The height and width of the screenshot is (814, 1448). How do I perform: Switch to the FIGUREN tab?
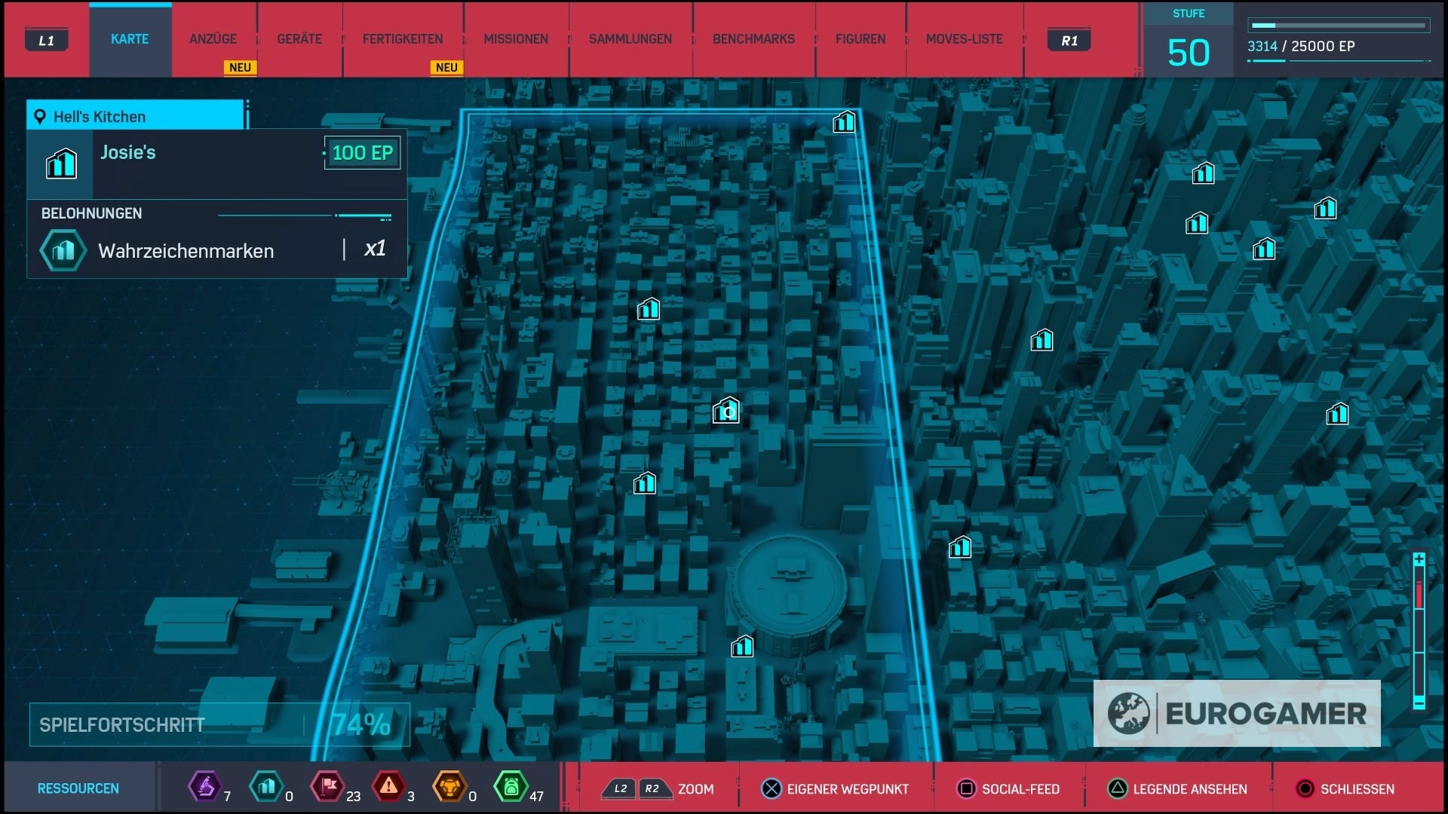(x=861, y=39)
